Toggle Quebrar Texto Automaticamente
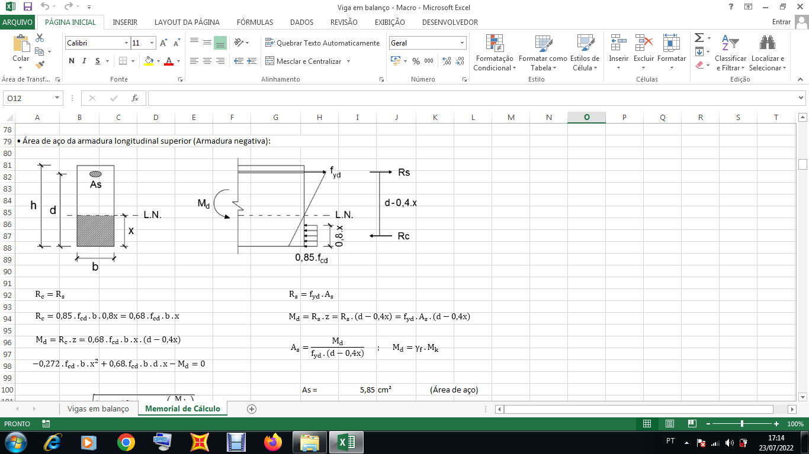Image resolution: width=809 pixels, height=454 pixels. pyautogui.click(x=322, y=43)
